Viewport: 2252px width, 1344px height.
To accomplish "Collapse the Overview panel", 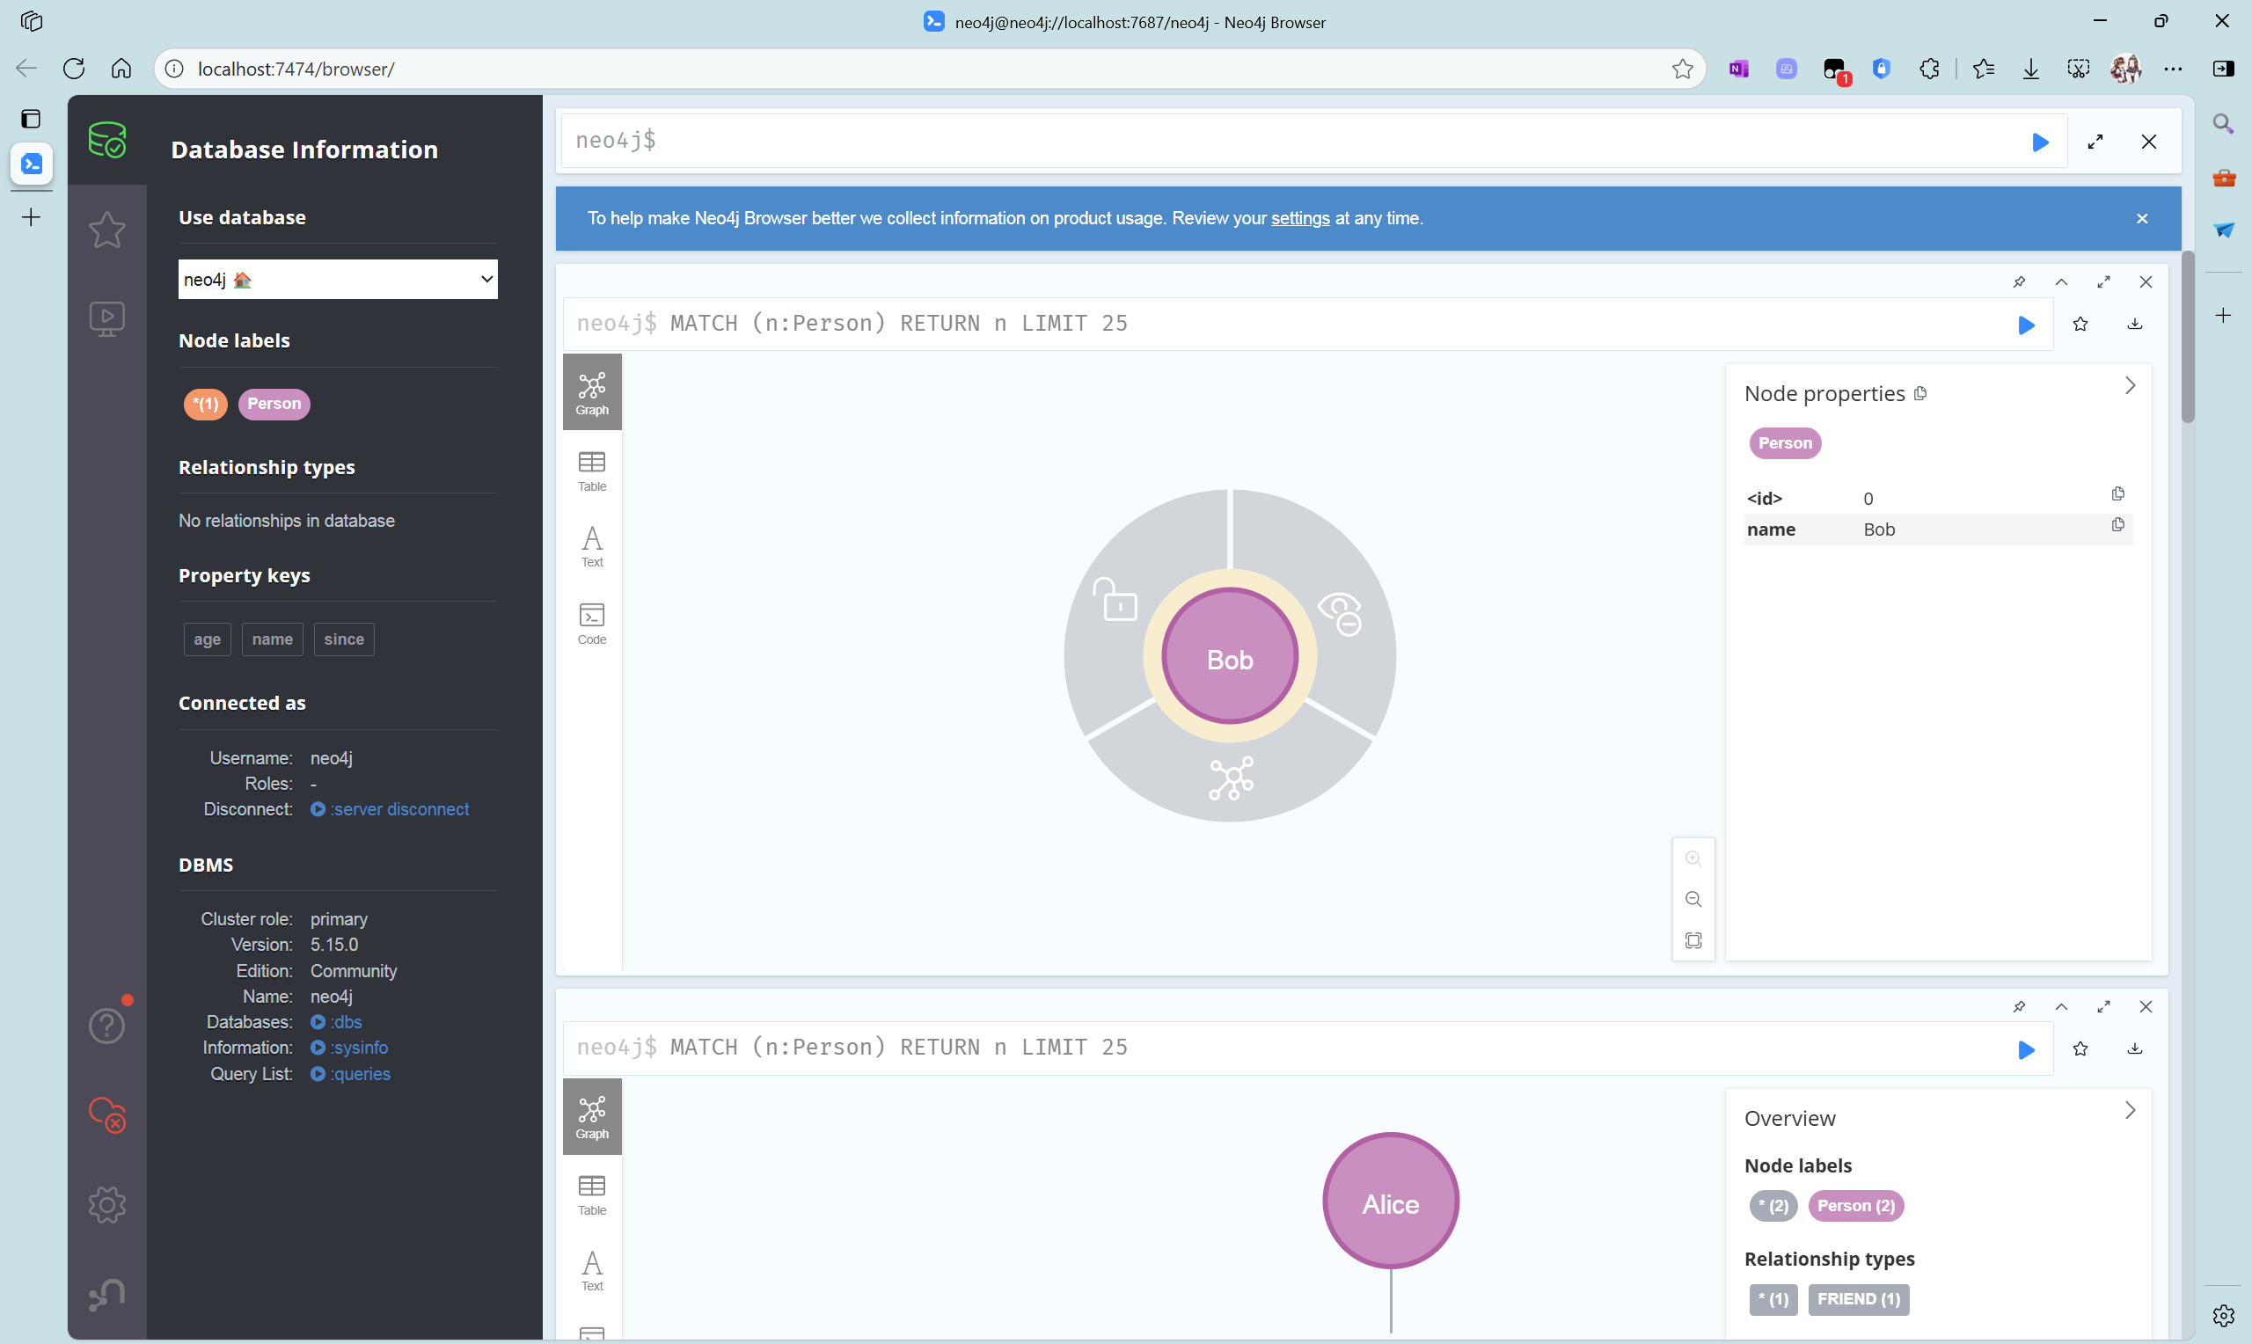I will (2130, 1110).
